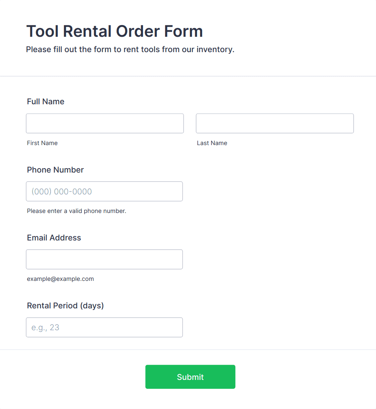Click the 'Phone Number' label
376x409 pixels.
(x=55, y=170)
